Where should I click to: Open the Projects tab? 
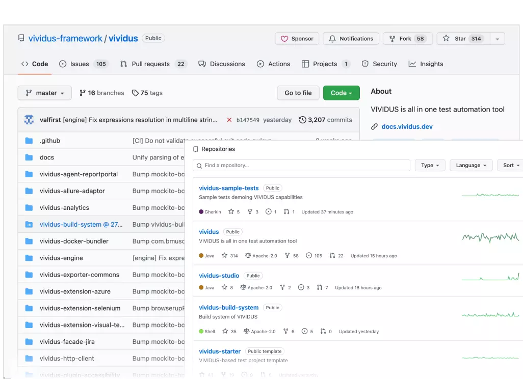(x=326, y=64)
